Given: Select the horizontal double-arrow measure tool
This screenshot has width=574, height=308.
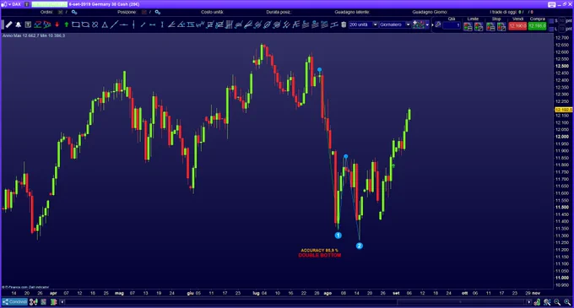Looking at the screenshot, I should click(x=153, y=24).
